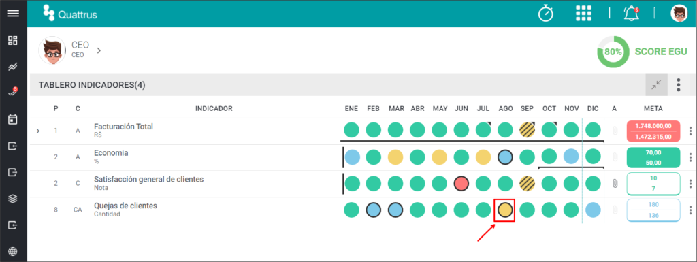Expand the CEO chevron arrow
Screen dimensions: 697x262
pyautogui.click(x=99, y=50)
